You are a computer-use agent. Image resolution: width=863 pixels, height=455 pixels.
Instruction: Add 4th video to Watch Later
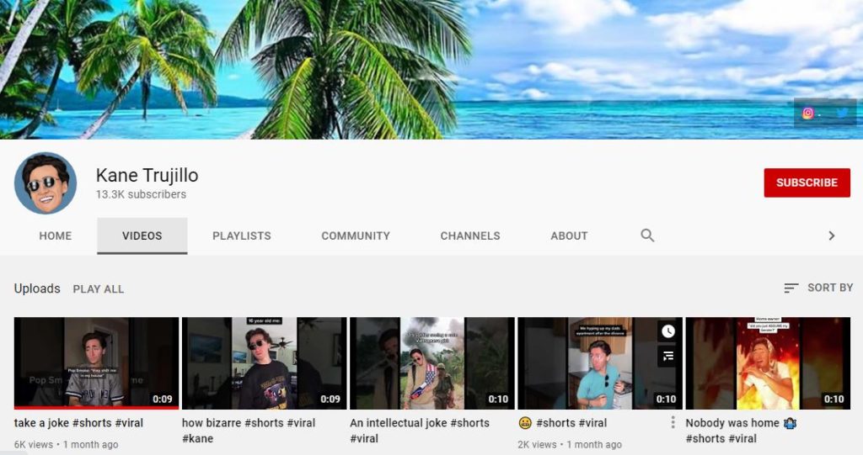click(667, 331)
